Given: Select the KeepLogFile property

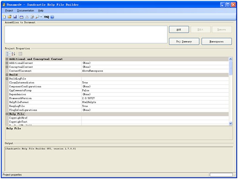Looking at the screenshot, I should (17, 106).
